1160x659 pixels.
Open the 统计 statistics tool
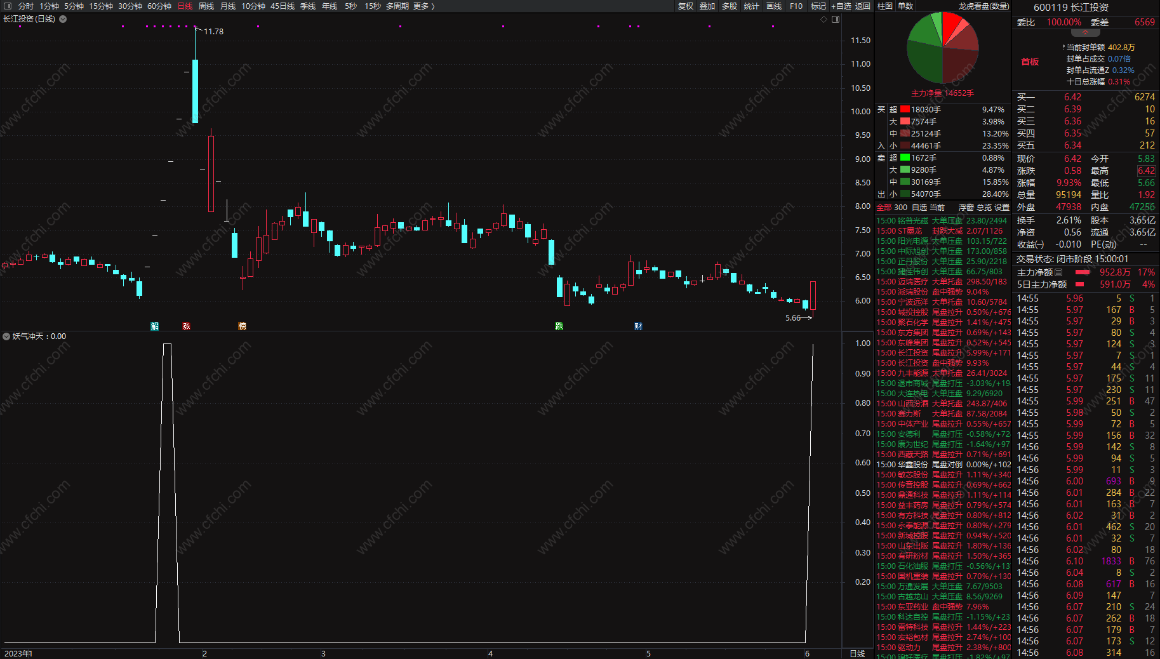coord(752,6)
